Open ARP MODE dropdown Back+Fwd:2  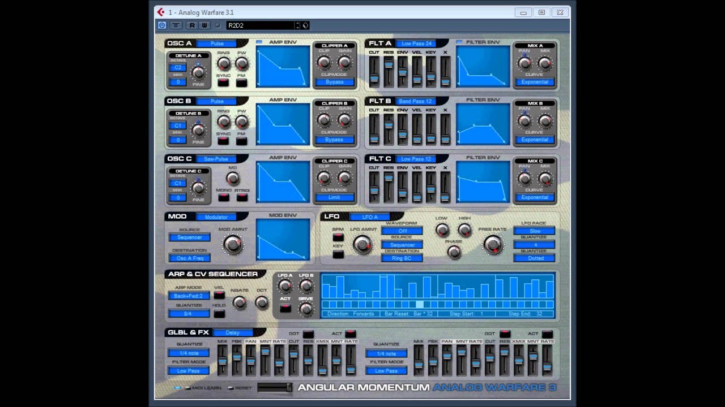coord(189,296)
